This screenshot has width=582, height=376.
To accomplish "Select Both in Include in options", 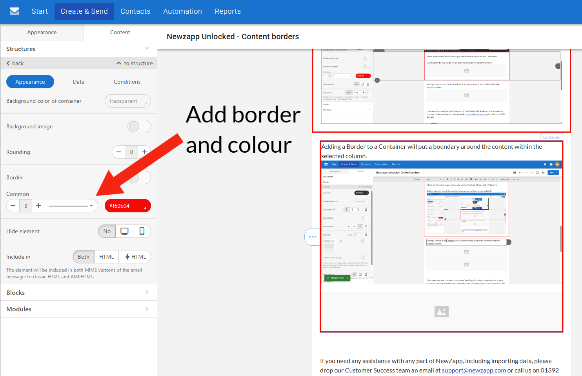I will pos(84,257).
